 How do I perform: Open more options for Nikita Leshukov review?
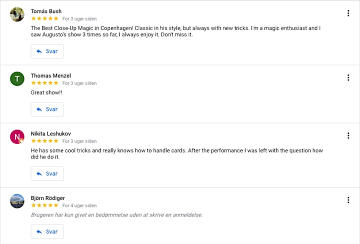pos(348,135)
